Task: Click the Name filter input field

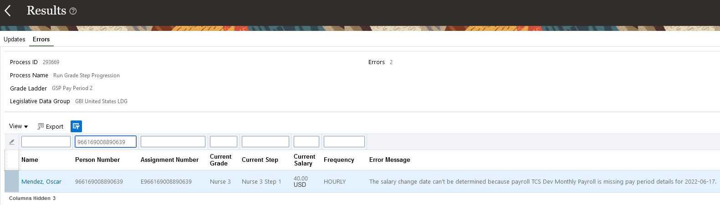Action: (46, 142)
